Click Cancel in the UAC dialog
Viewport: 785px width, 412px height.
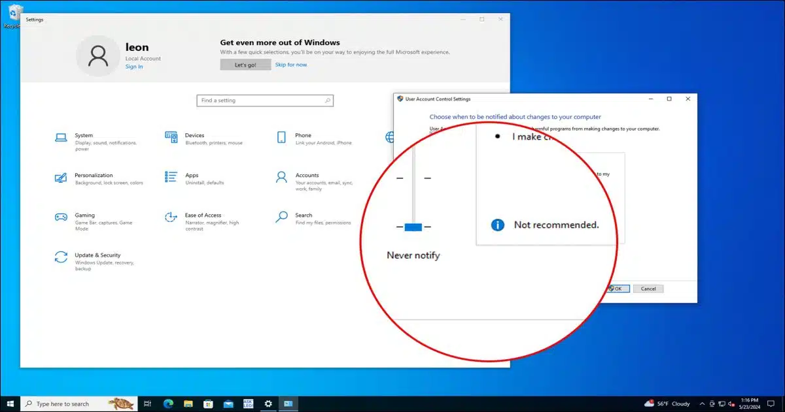pos(648,289)
